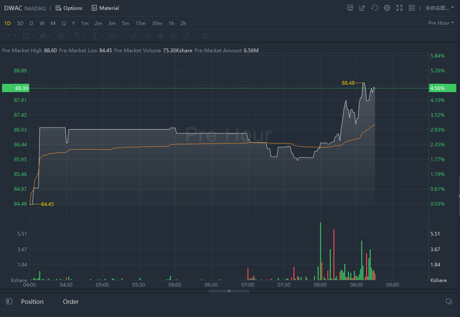Open the Position tab
The width and height of the screenshot is (460, 317).
(32, 301)
